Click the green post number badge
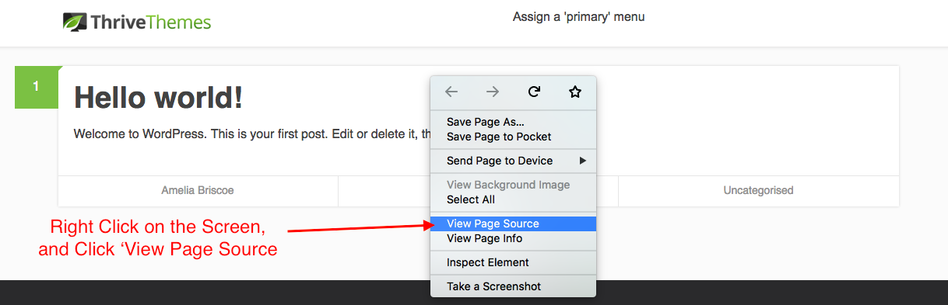This screenshot has height=305, width=948. tap(36, 87)
